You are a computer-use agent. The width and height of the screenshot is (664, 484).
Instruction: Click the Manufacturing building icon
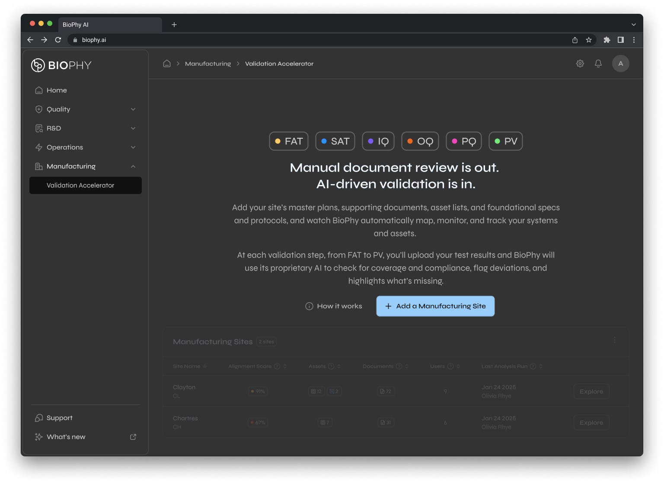pyautogui.click(x=38, y=166)
